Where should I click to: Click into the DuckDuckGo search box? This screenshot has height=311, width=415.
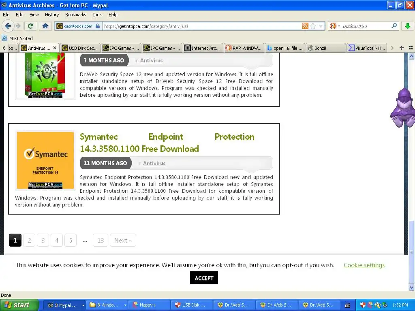[x=366, y=26]
